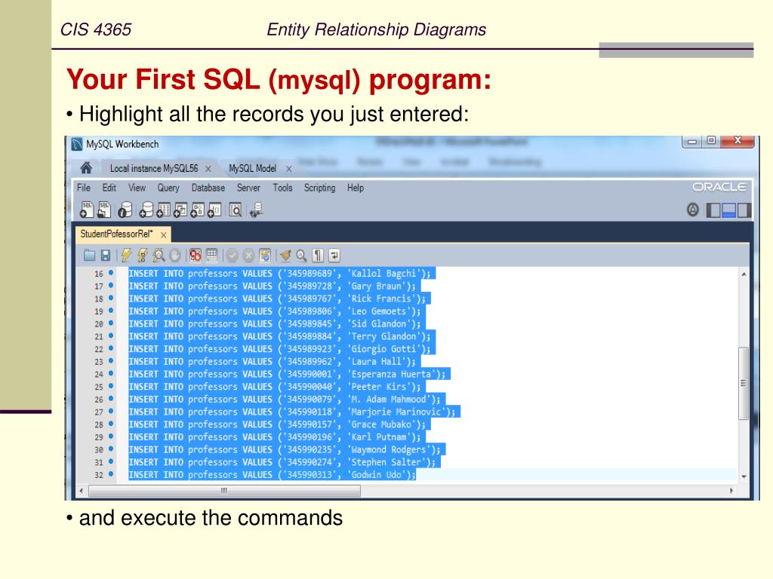Save the script with floppy disk icon
773x579 pixels.
click(106, 255)
